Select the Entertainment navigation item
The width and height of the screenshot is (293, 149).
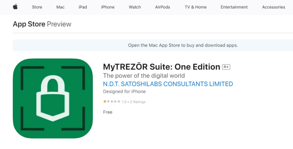tap(234, 7)
